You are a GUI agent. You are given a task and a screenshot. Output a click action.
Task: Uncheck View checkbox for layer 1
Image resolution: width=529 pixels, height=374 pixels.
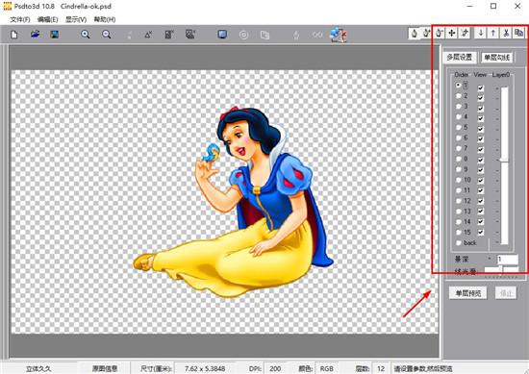coord(480,88)
